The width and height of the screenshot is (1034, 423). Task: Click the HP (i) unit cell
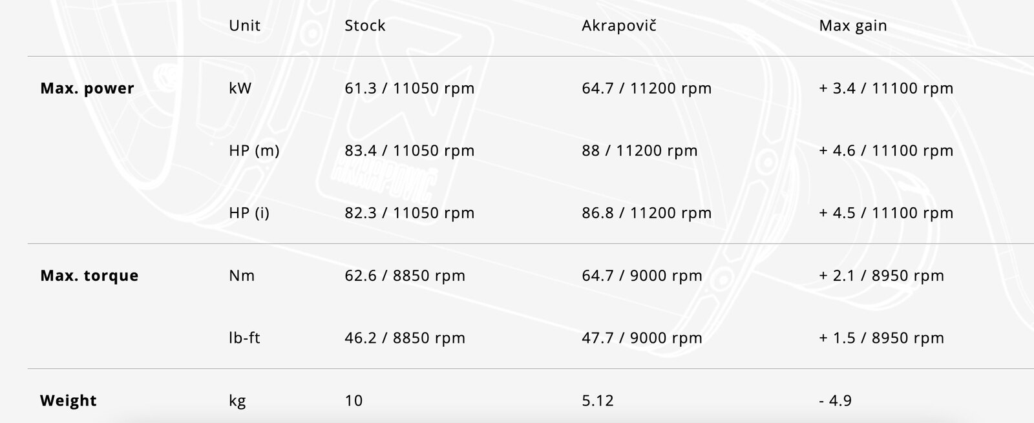tap(249, 213)
